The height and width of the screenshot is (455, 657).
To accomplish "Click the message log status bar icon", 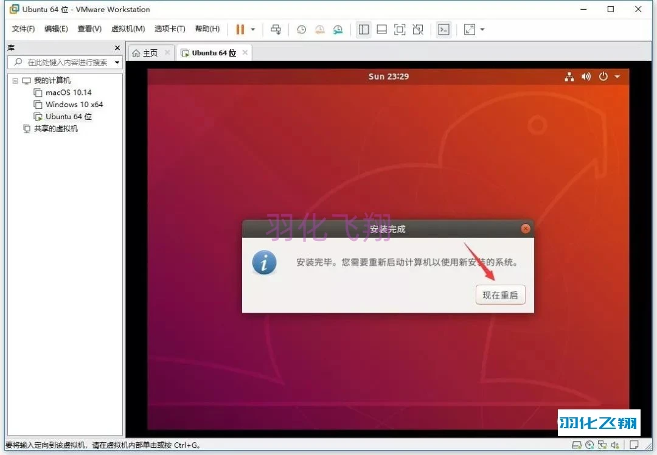I will tap(634, 445).
